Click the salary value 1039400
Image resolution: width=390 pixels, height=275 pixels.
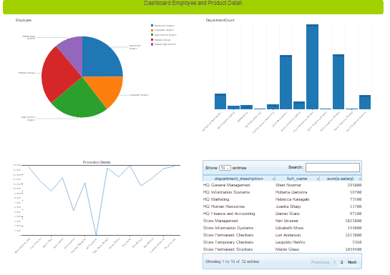(x=354, y=249)
